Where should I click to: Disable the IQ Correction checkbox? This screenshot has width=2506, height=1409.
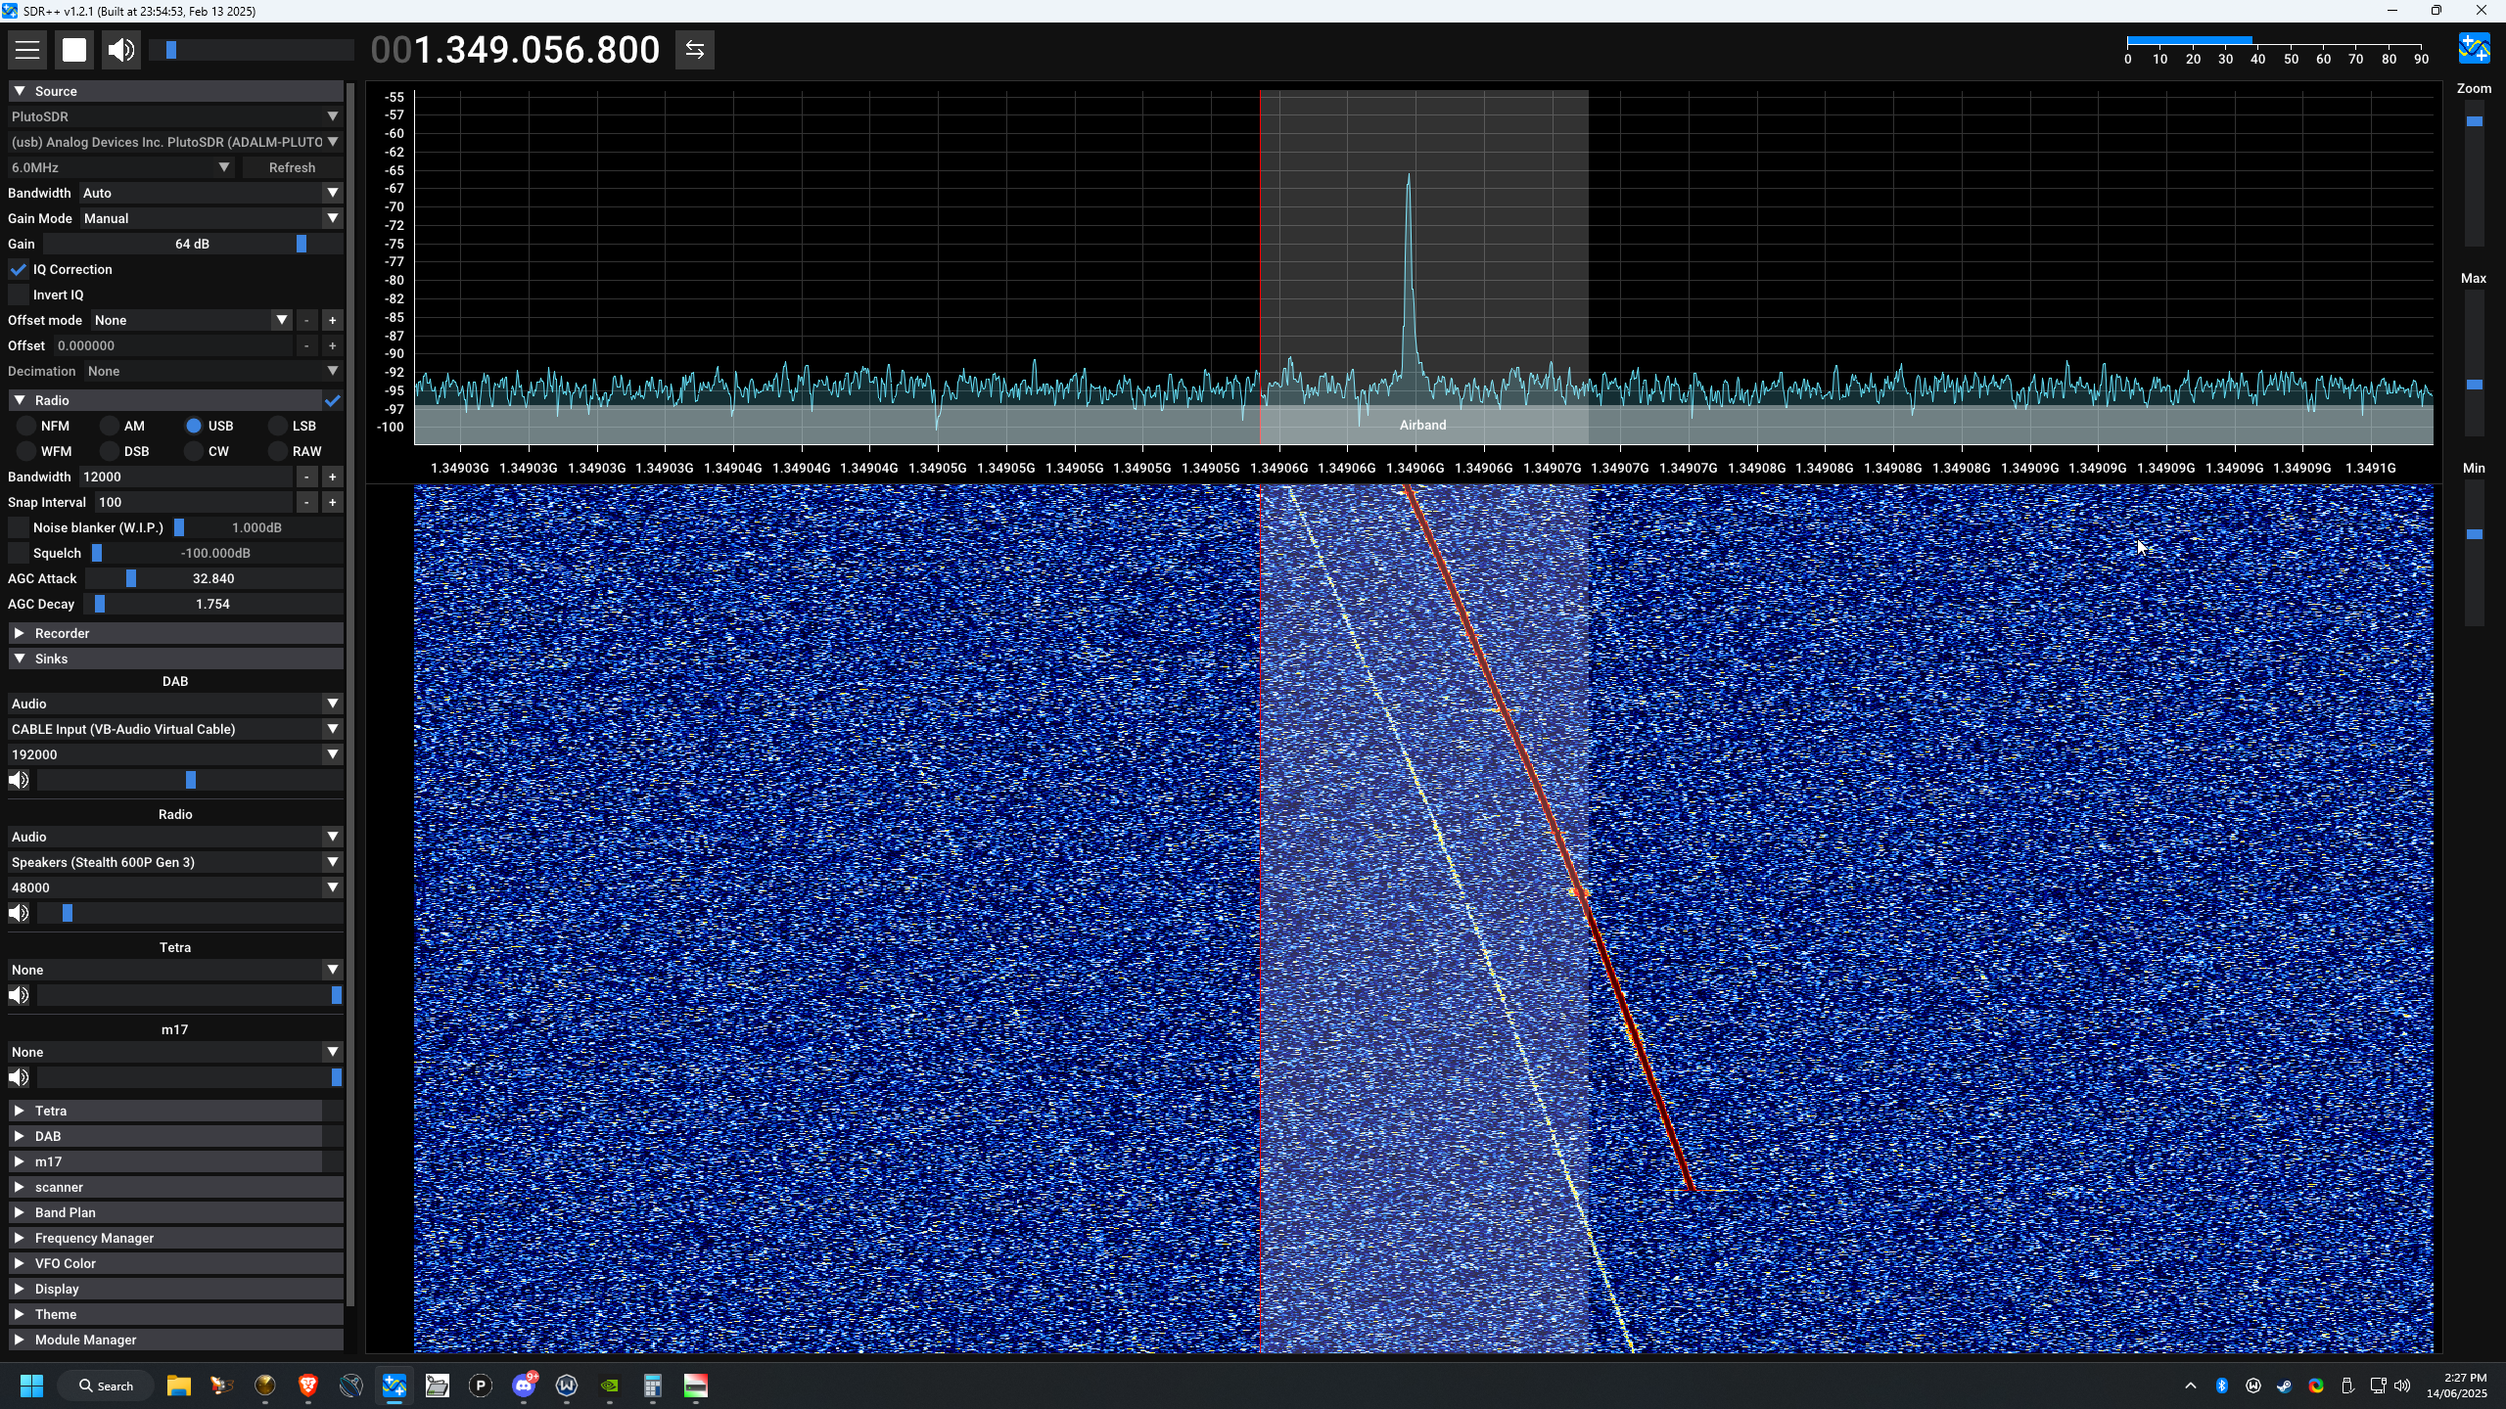pyautogui.click(x=19, y=269)
